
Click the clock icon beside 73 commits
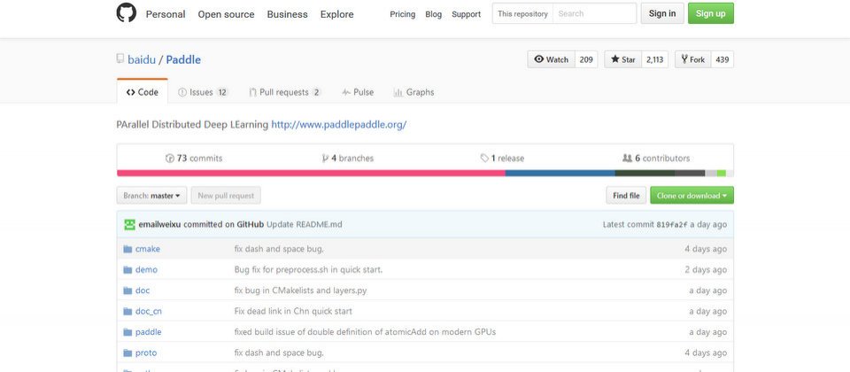click(170, 159)
